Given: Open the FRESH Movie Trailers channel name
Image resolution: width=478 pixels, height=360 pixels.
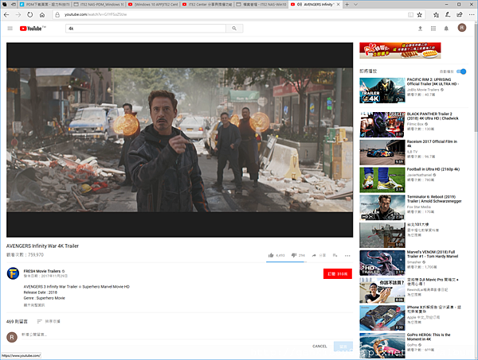Looking at the screenshot, I should 41,271.
